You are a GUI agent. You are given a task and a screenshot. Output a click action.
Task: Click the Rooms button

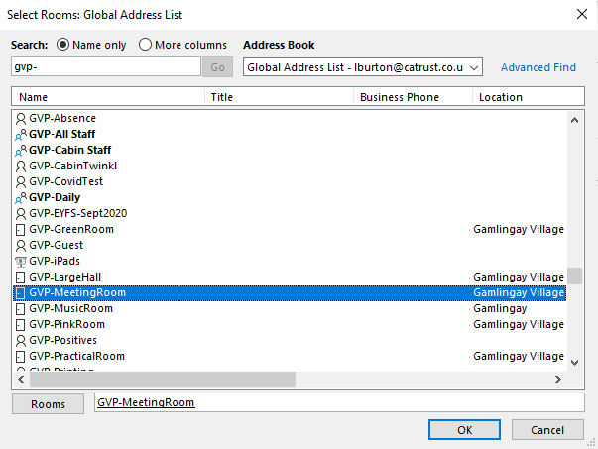pos(48,403)
